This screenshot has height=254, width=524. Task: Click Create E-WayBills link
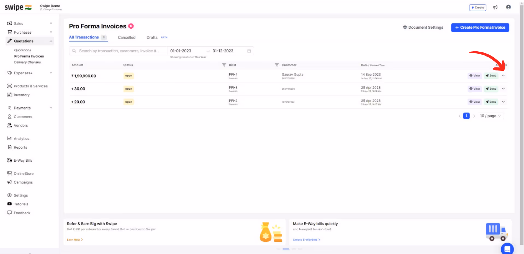(306, 240)
